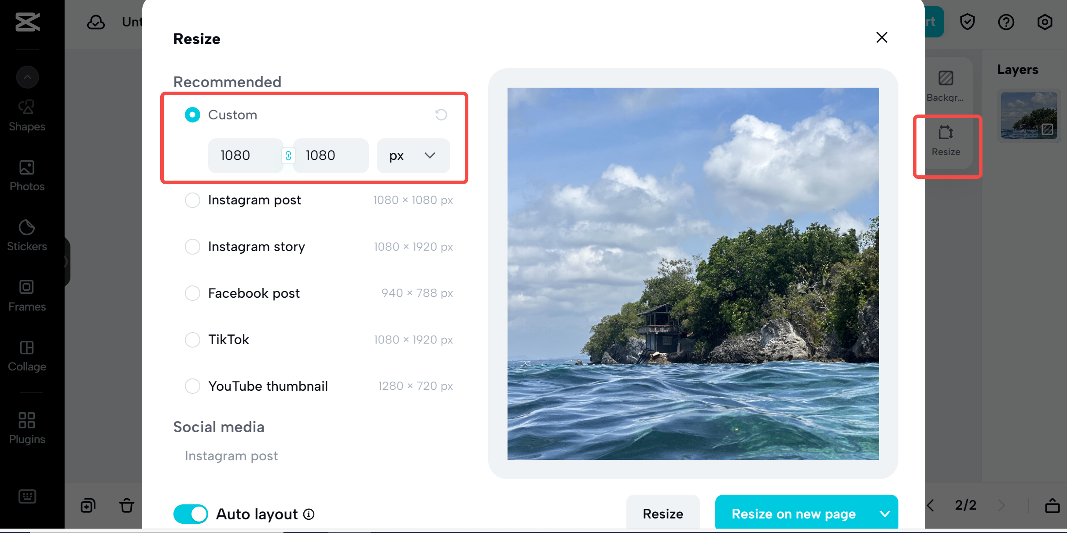Click the Stickers tool in left sidebar
Image resolution: width=1067 pixels, height=533 pixels.
click(x=27, y=236)
